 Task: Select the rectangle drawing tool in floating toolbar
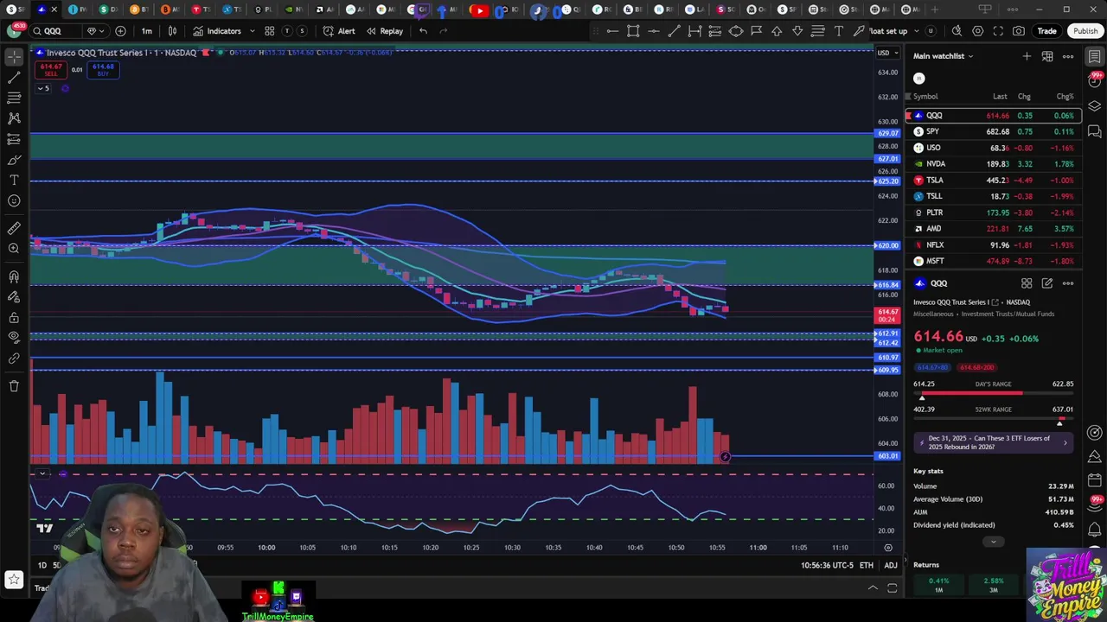tap(633, 31)
